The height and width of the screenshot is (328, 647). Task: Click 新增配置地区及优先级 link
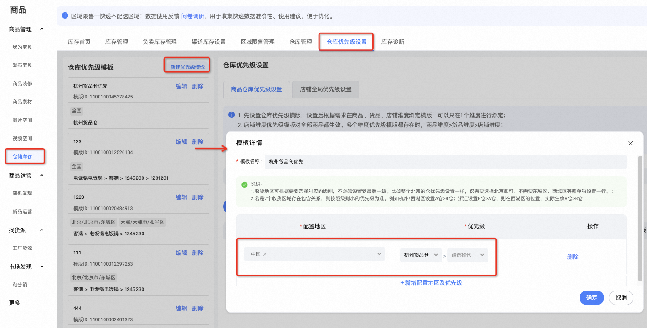431,282
